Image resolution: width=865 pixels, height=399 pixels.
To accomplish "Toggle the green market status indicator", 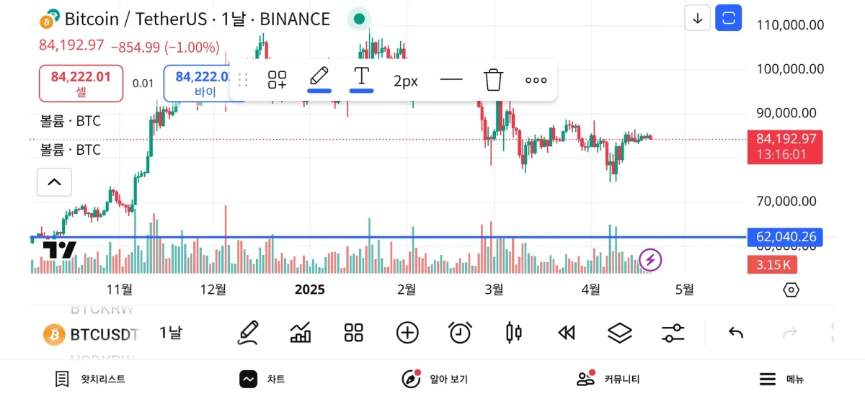I will tap(360, 19).
